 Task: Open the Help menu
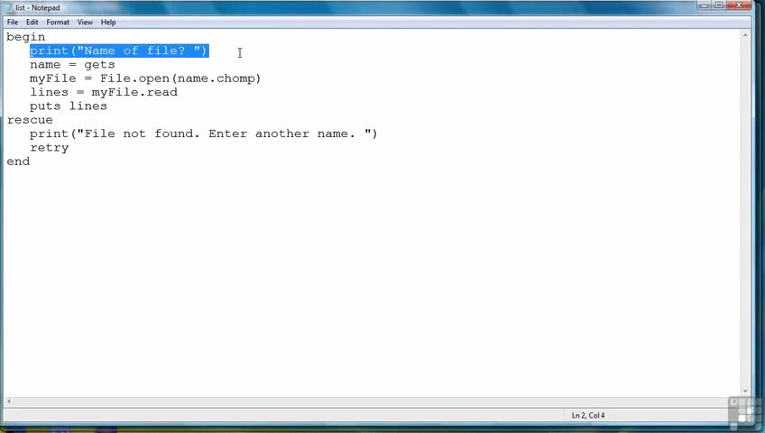tap(108, 23)
